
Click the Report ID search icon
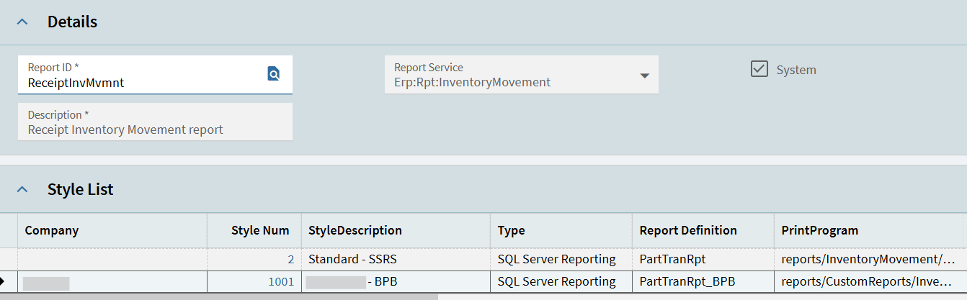[x=273, y=73]
